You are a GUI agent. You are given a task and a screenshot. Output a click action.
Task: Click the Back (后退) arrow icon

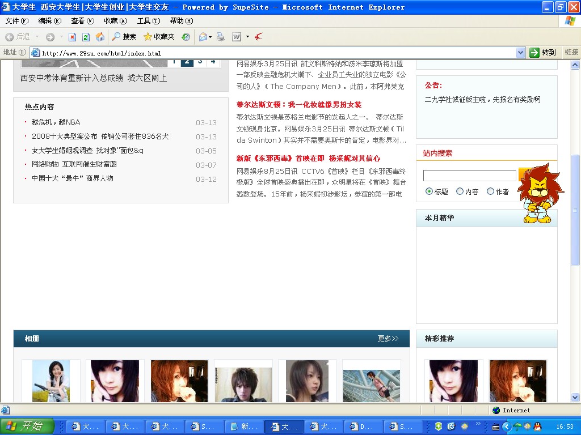pos(9,37)
